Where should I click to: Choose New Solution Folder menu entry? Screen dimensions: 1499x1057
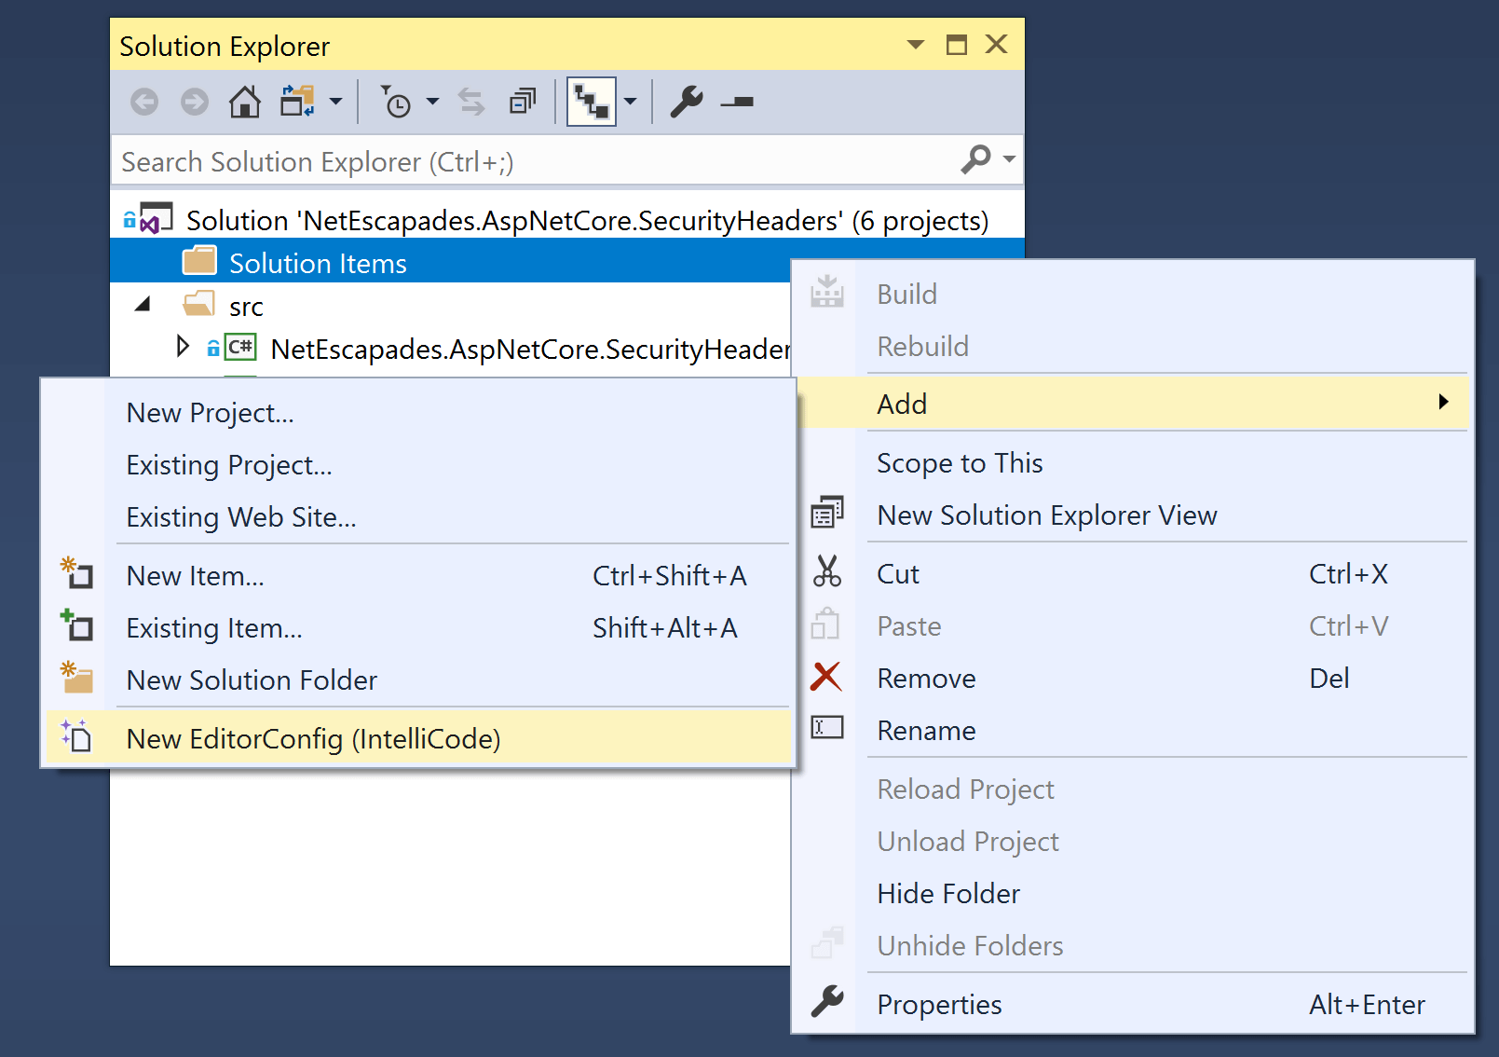click(418, 680)
